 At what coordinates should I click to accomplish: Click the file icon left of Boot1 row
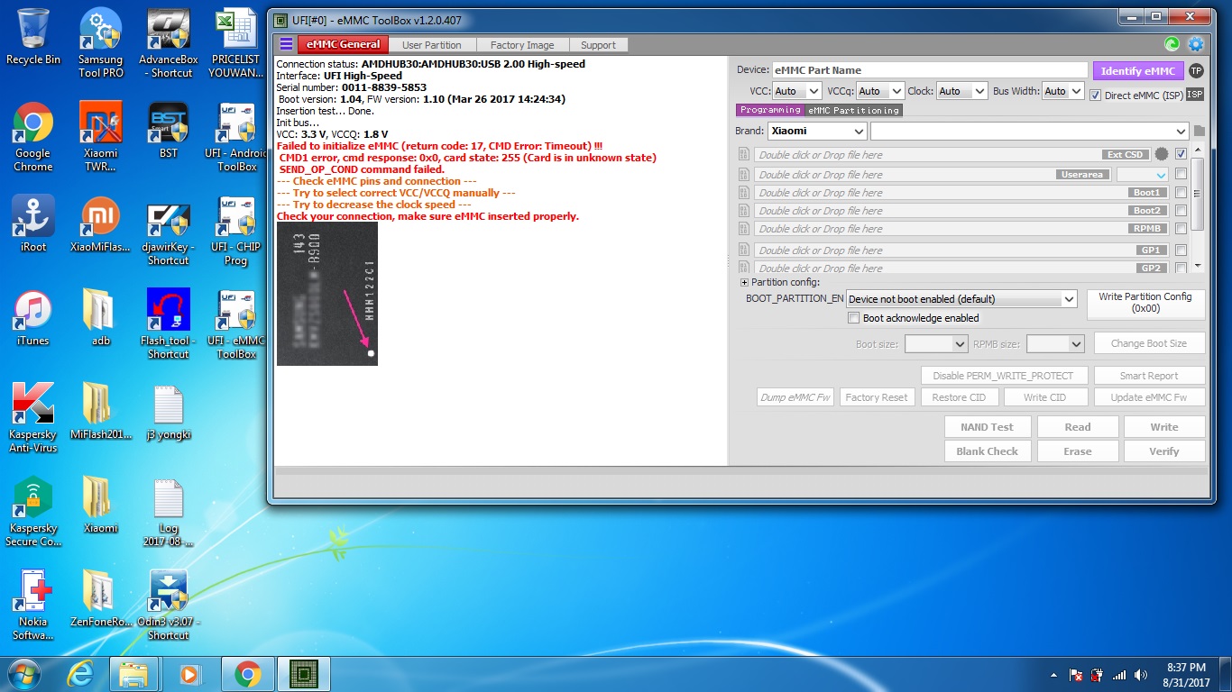tap(744, 193)
